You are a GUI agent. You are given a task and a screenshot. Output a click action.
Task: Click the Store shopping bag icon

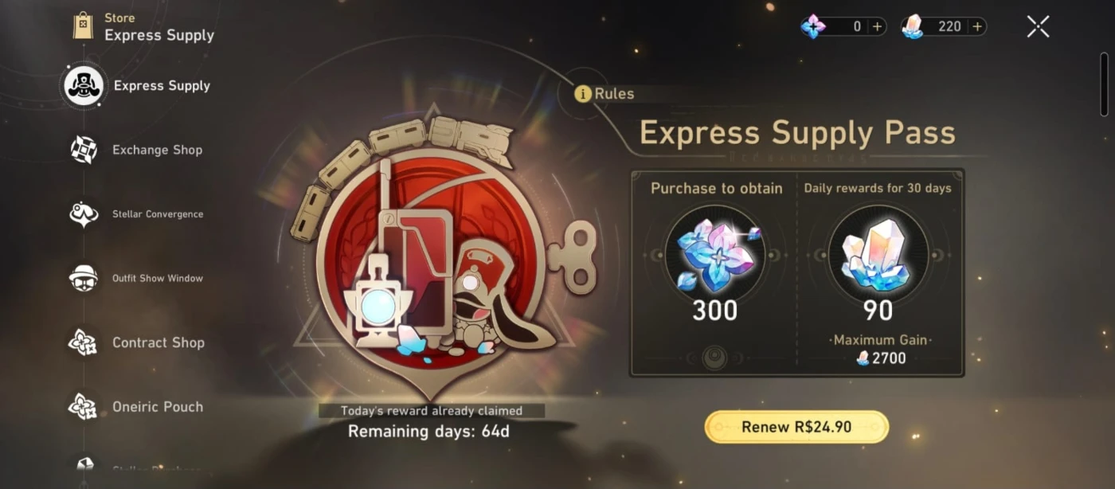pyautogui.click(x=83, y=26)
